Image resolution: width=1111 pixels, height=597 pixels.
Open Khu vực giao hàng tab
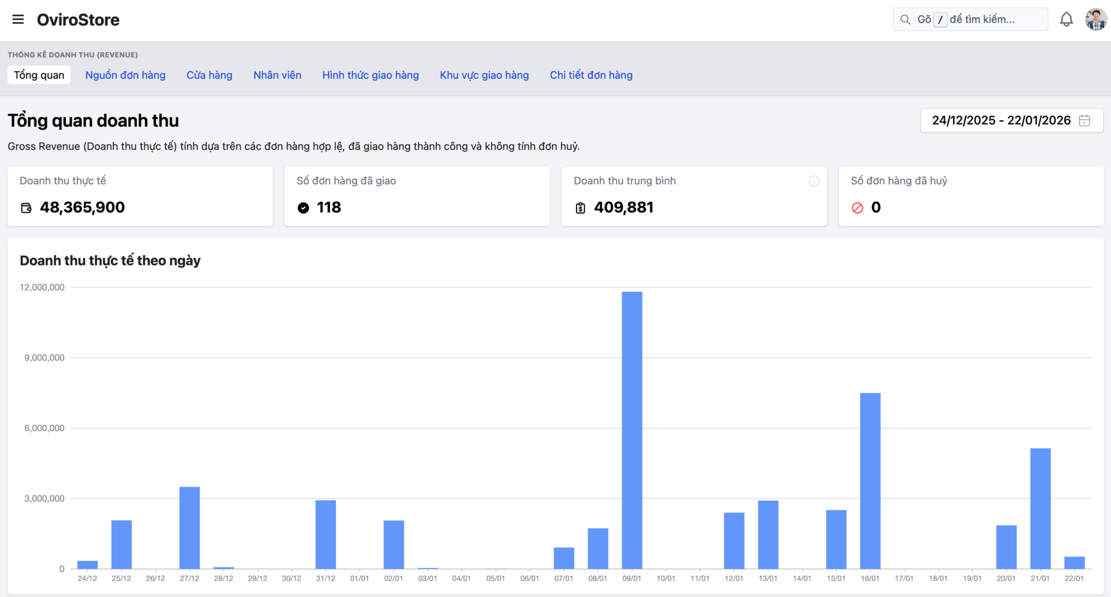[x=484, y=75]
